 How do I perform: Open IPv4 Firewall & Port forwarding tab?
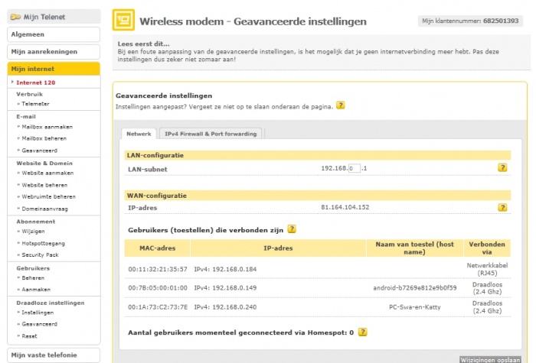click(211, 134)
